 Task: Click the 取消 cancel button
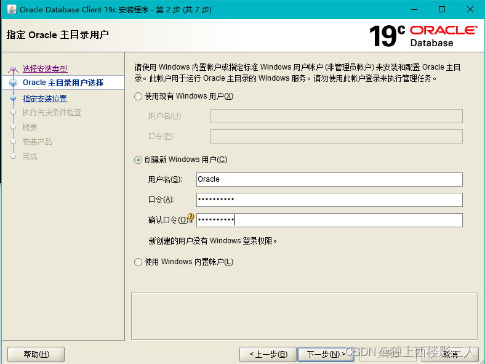(451, 354)
